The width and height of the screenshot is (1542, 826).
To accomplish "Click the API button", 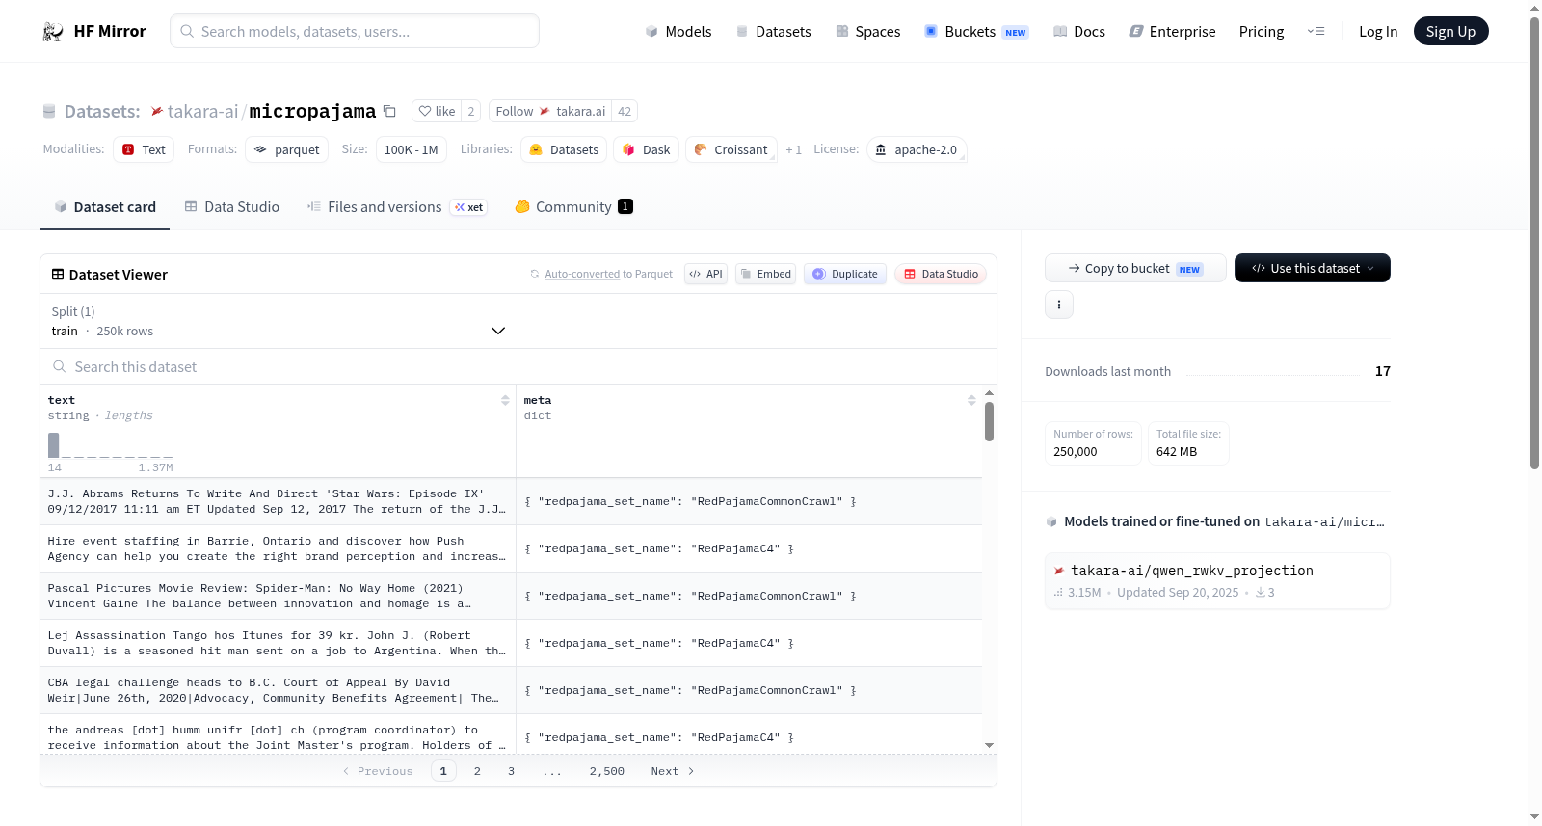I will [705, 274].
